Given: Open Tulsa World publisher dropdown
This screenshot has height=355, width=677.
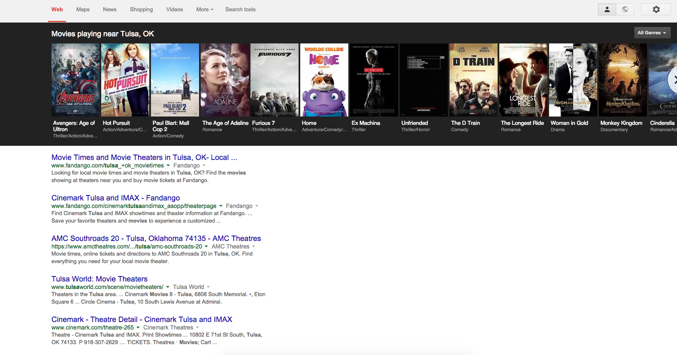Looking at the screenshot, I should 192,287.
